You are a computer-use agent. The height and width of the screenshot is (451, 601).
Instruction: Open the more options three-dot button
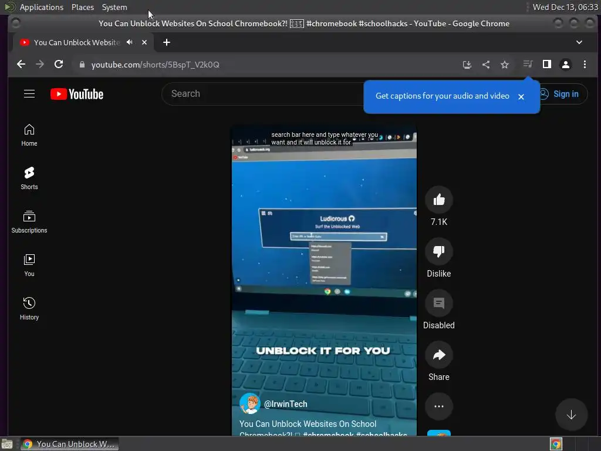[439, 406]
